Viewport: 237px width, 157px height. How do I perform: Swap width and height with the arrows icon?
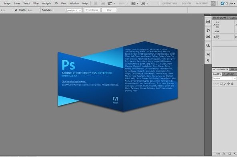coord(16,10)
